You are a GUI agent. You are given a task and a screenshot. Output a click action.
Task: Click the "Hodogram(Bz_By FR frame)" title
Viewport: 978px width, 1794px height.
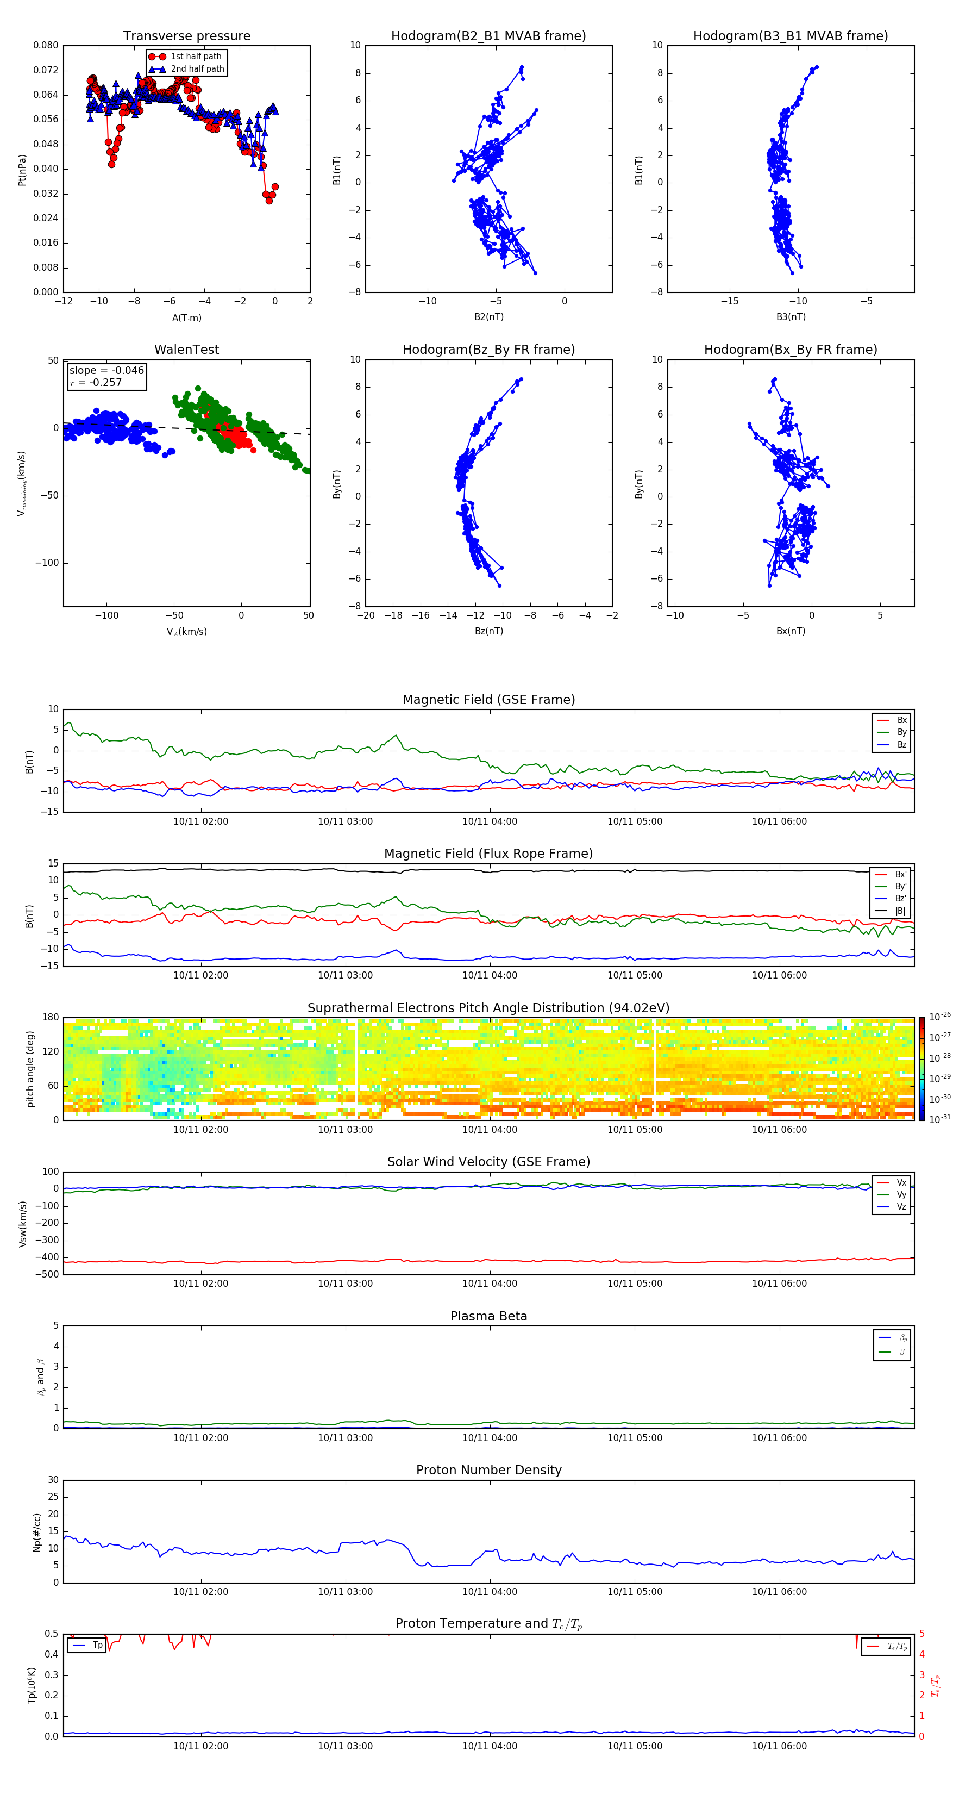[x=488, y=350]
